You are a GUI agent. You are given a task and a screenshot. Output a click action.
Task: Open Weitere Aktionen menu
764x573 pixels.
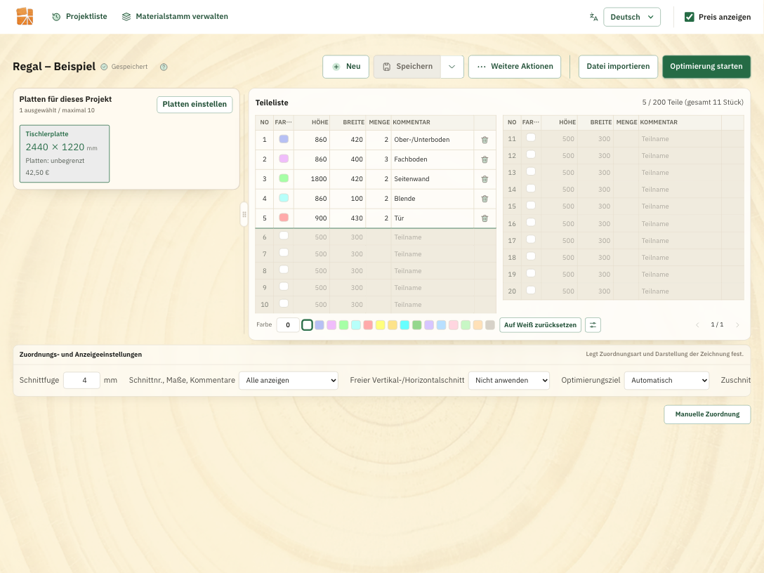coord(515,67)
